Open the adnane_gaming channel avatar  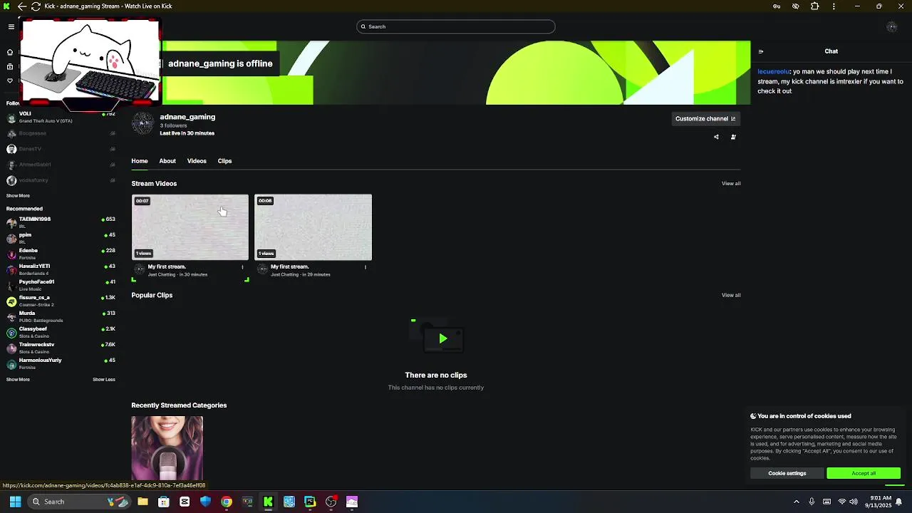pos(142,123)
